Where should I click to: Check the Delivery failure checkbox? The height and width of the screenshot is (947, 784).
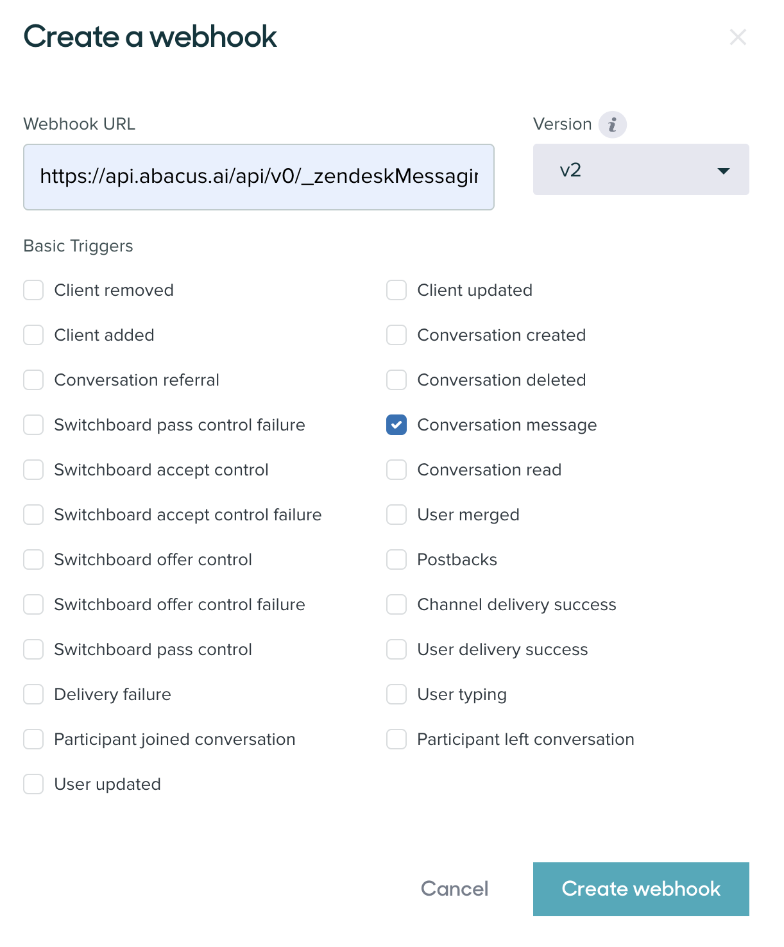[33, 694]
